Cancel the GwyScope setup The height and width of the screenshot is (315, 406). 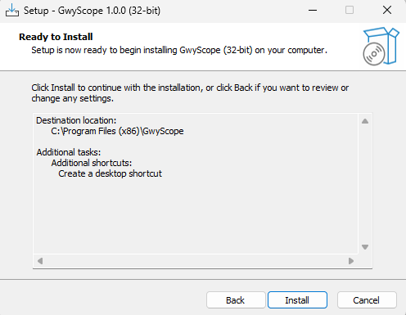pyautogui.click(x=367, y=300)
